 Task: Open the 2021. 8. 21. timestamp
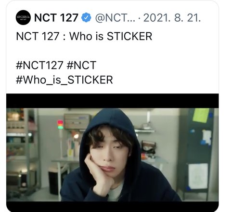click(x=172, y=18)
